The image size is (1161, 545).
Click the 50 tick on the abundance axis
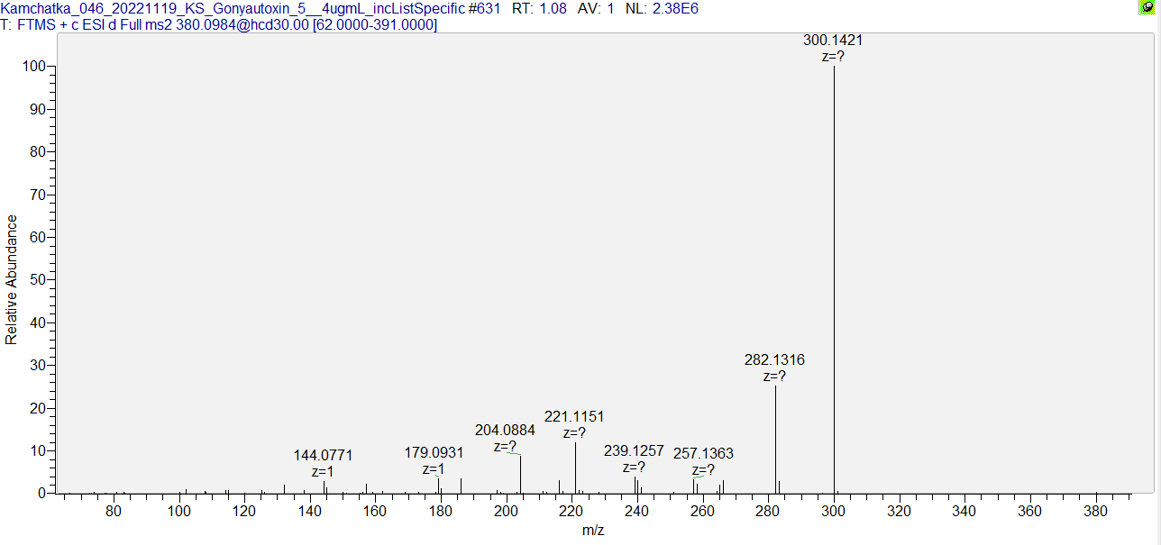38,280
